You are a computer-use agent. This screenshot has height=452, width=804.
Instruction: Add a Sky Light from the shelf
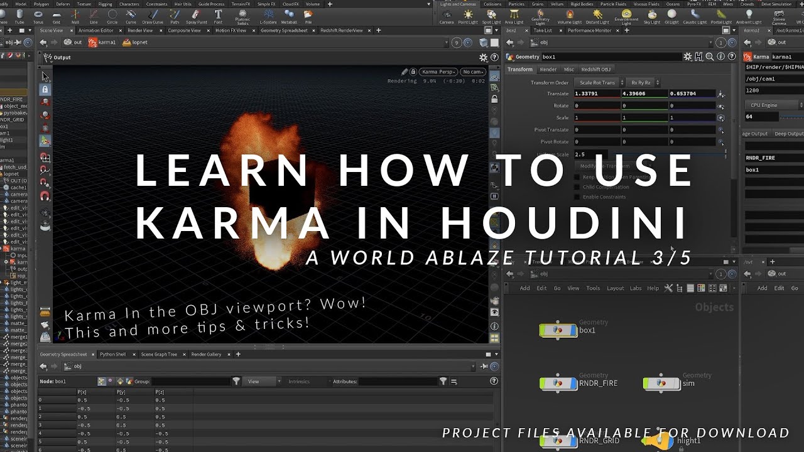[x=652, y=16]
